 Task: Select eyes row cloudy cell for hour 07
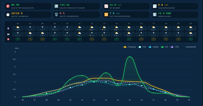30,34
